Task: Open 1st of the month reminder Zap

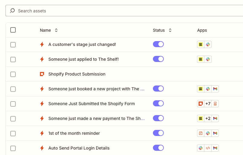Action: [74, 133]
